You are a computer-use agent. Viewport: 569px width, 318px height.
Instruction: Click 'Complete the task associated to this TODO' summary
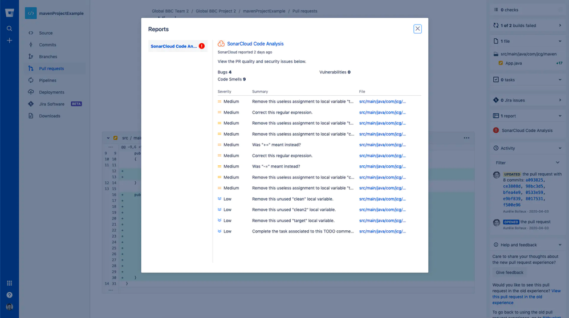[303, 231]
